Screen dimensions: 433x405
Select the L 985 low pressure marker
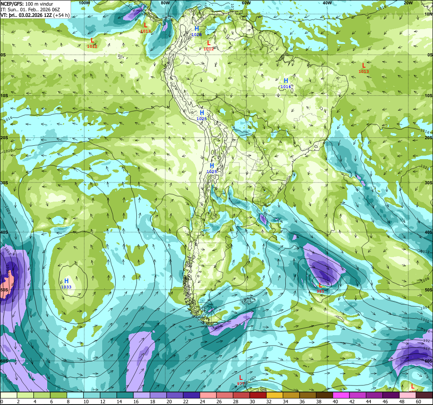tap(320, 288)
